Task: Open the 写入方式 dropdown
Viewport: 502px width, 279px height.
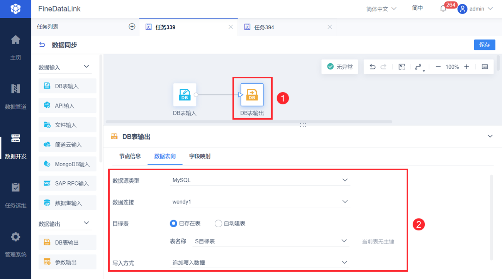Action: pos(260,262)
